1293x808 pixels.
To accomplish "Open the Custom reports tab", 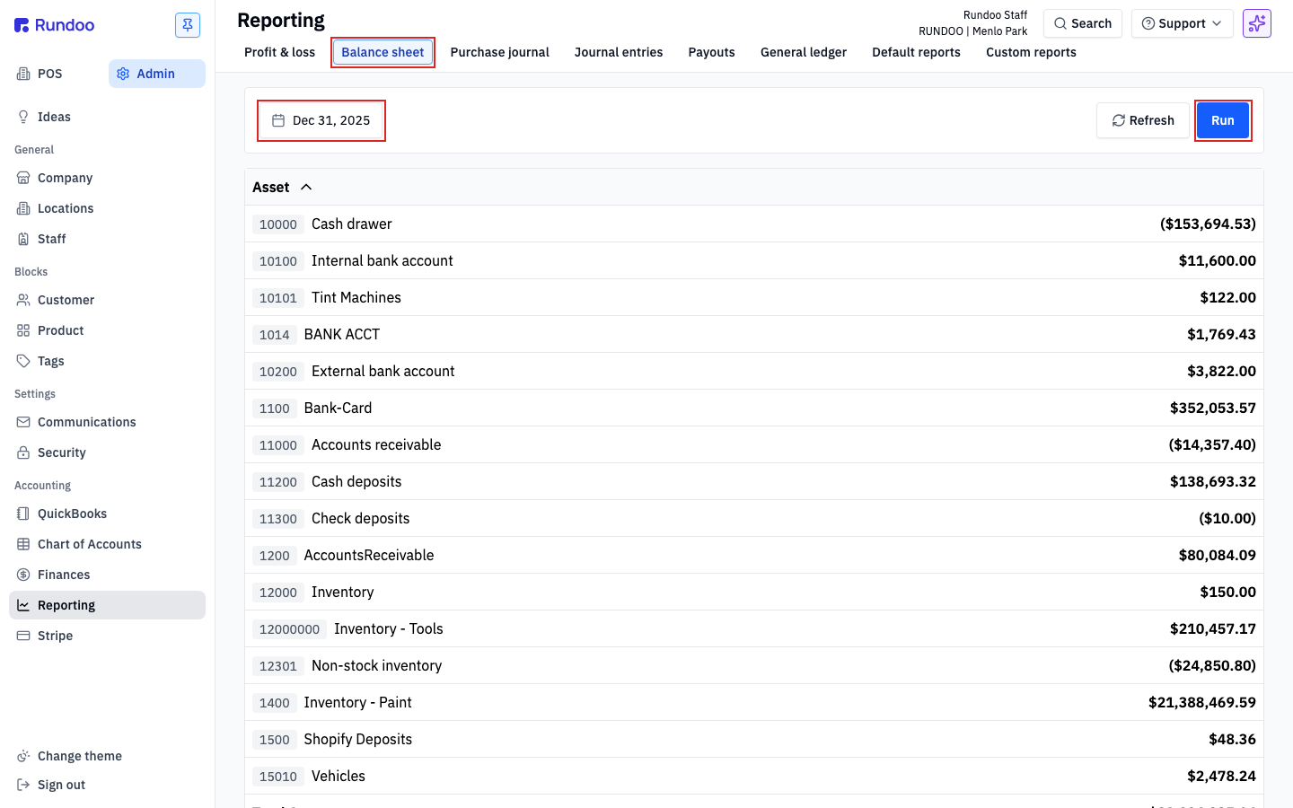I will click(x=1031, y=52).
